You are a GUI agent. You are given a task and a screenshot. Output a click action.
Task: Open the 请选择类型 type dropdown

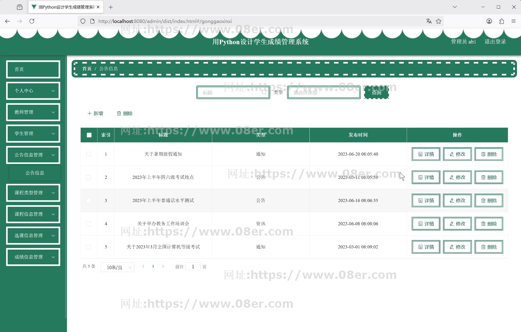click(x=324, y=93)
